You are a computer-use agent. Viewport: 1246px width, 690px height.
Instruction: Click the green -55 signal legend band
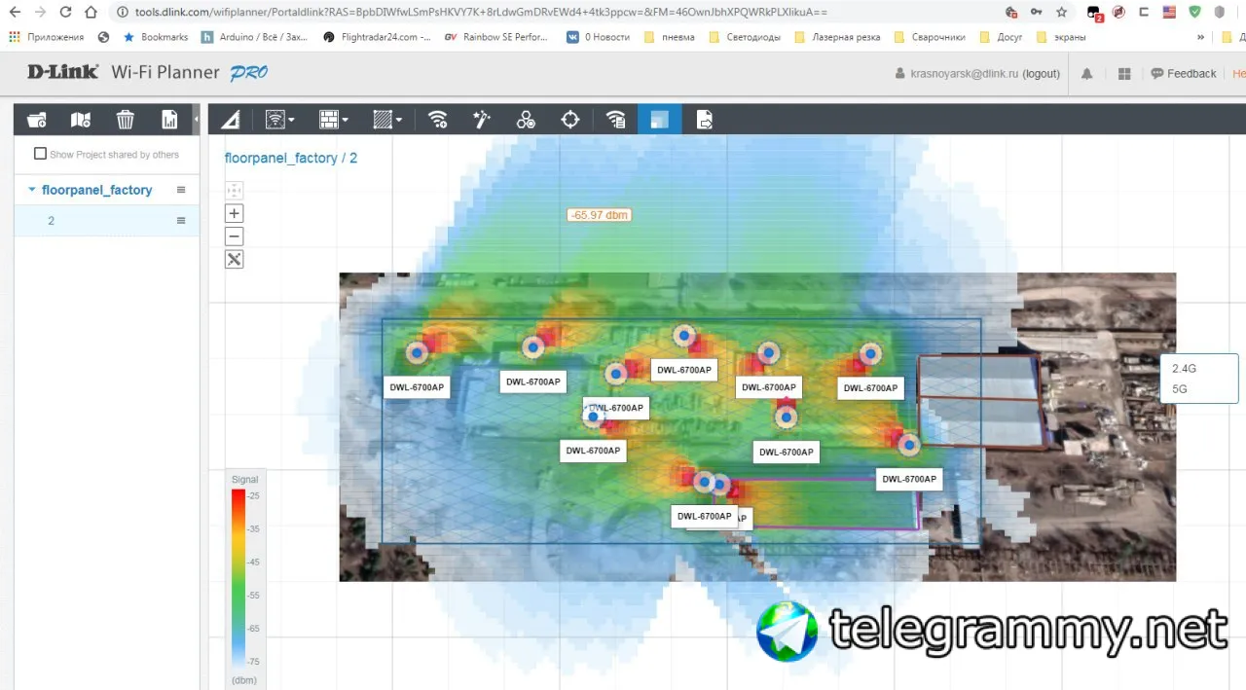click(238, 594)
